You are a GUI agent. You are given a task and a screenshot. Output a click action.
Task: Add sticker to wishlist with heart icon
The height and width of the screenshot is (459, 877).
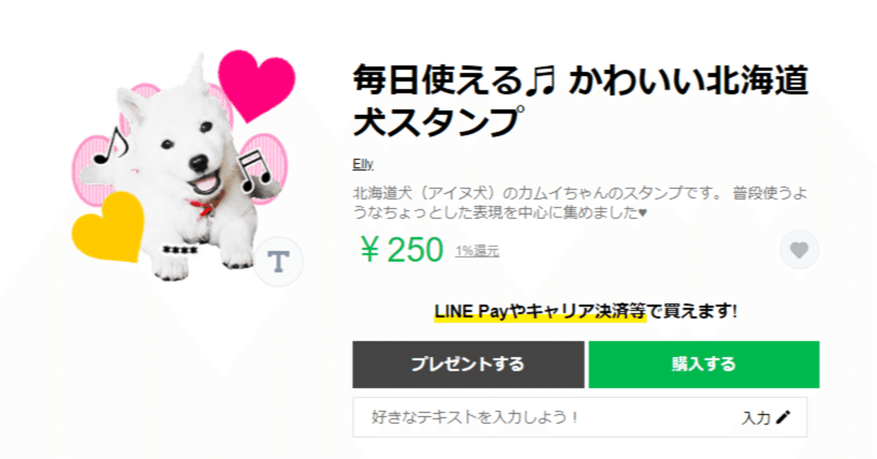799,250
